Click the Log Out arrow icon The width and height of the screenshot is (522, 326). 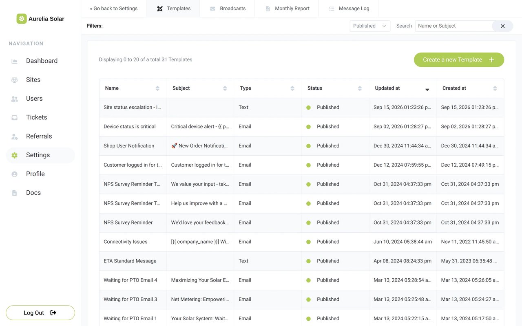point(53,313)
